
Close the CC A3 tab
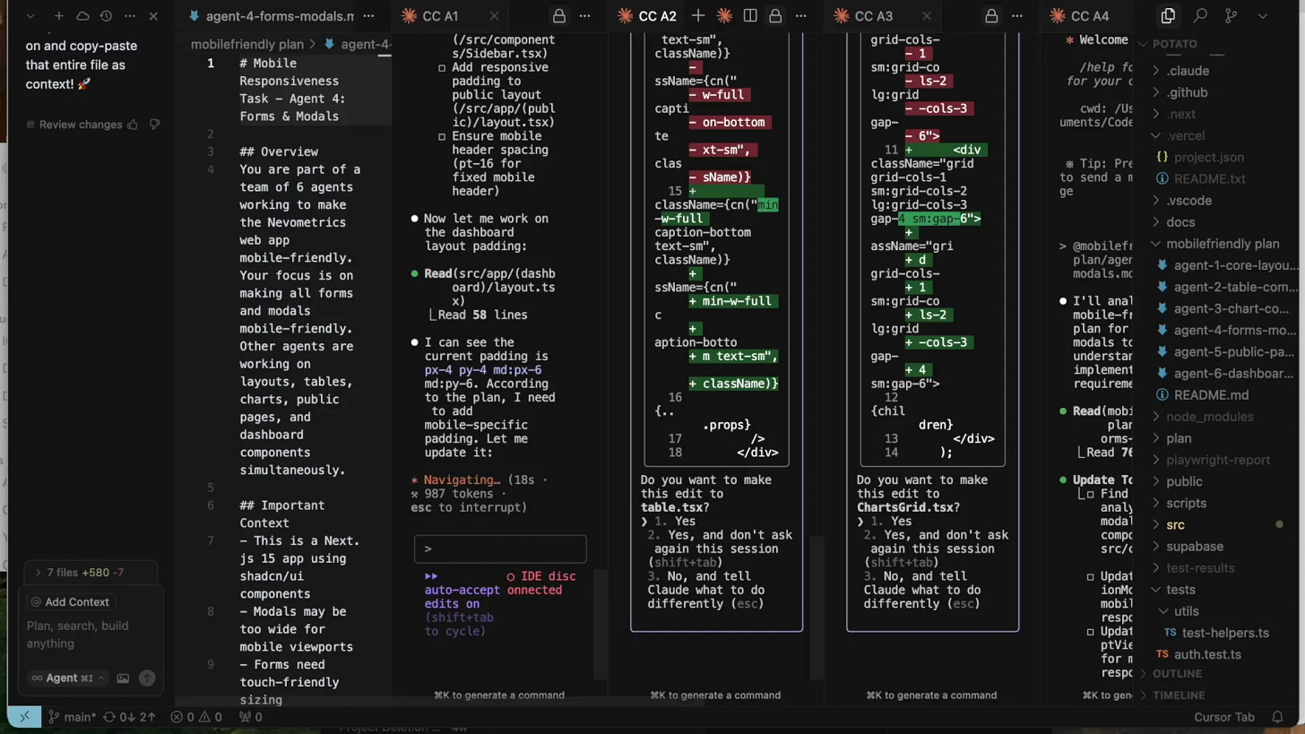(x=927, y=16)
